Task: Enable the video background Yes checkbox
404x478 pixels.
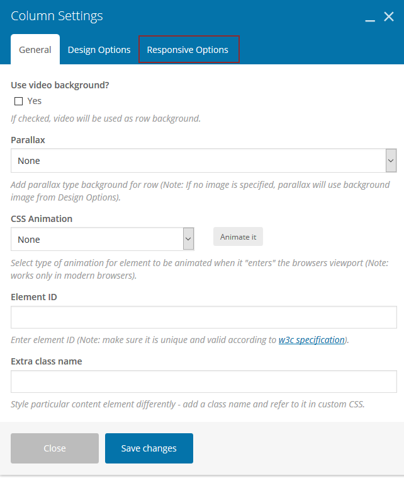Action: click(18, 101)
